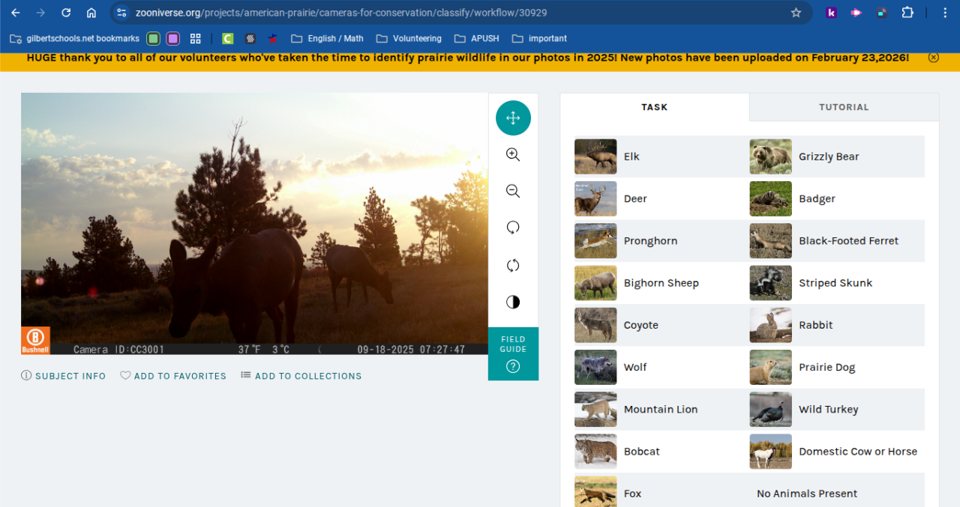This screenshot has height=507, width=960.
Task: Open the Field Guide panel
Action: point(513,353)
